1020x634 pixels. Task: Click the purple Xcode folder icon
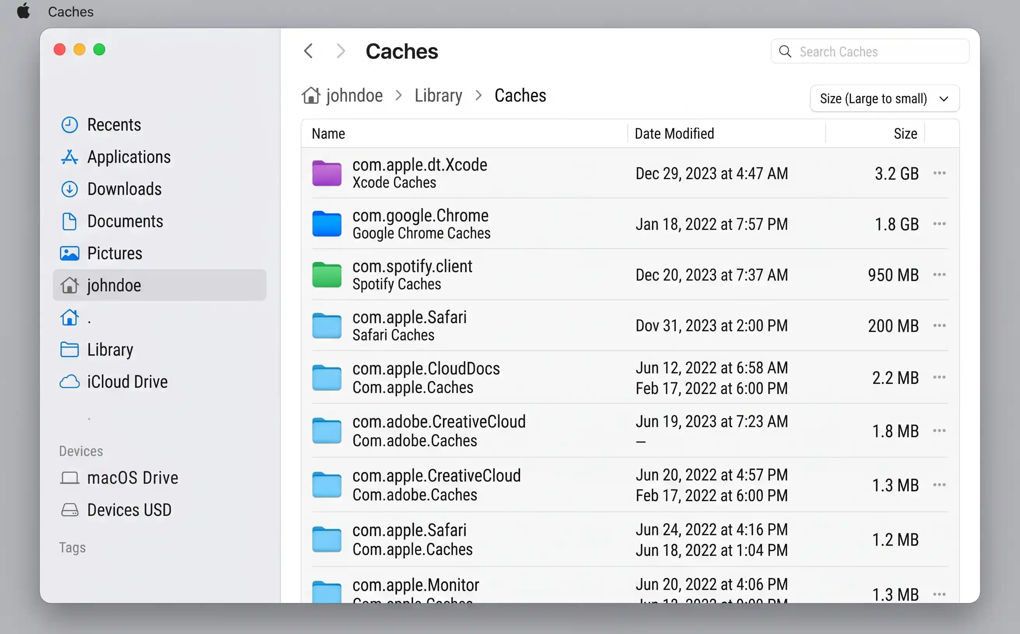pos(327,173)
